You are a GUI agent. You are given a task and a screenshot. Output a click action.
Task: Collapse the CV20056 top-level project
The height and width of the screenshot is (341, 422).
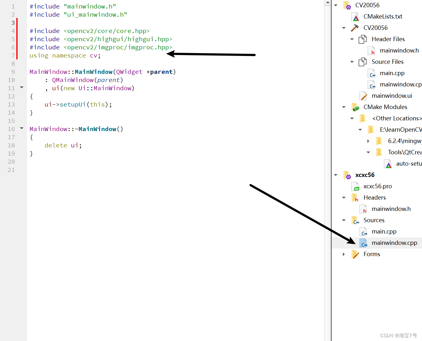tap(336, 5)
